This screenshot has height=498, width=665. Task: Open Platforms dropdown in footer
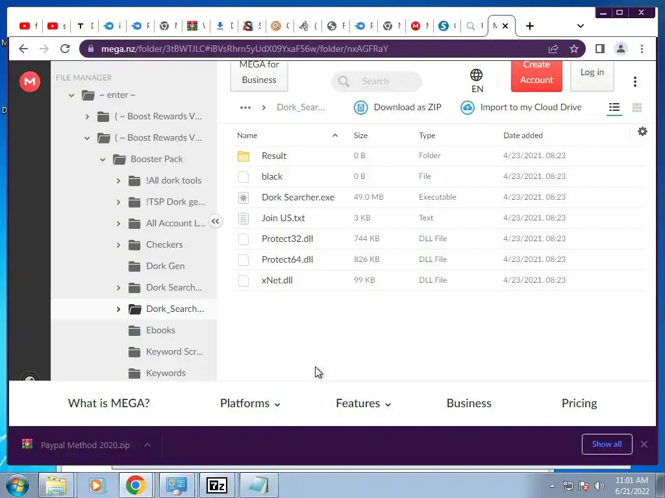coord(250,403)
